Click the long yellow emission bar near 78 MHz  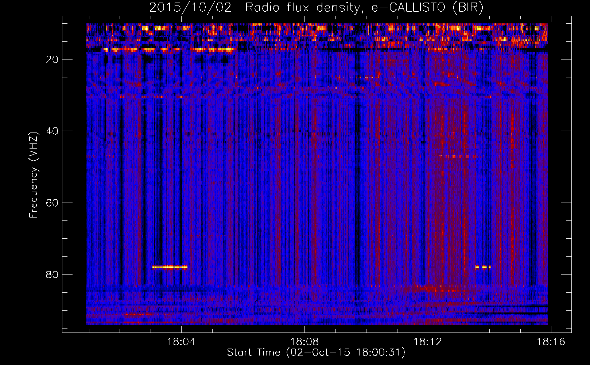170,267
